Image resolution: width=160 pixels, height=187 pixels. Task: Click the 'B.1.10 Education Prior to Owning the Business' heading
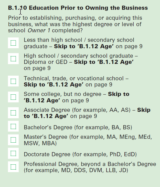[78, 8]
